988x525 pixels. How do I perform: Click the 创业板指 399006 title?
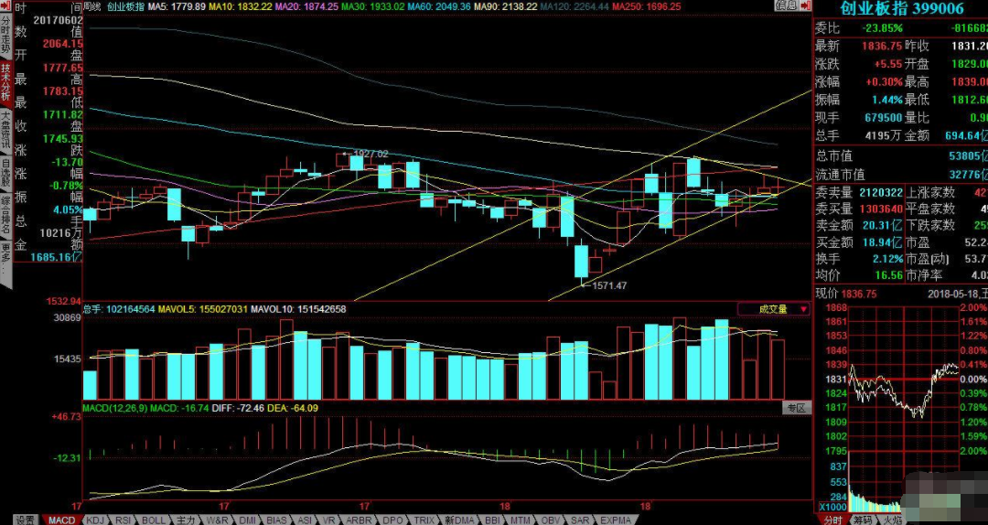coord(902,8)
